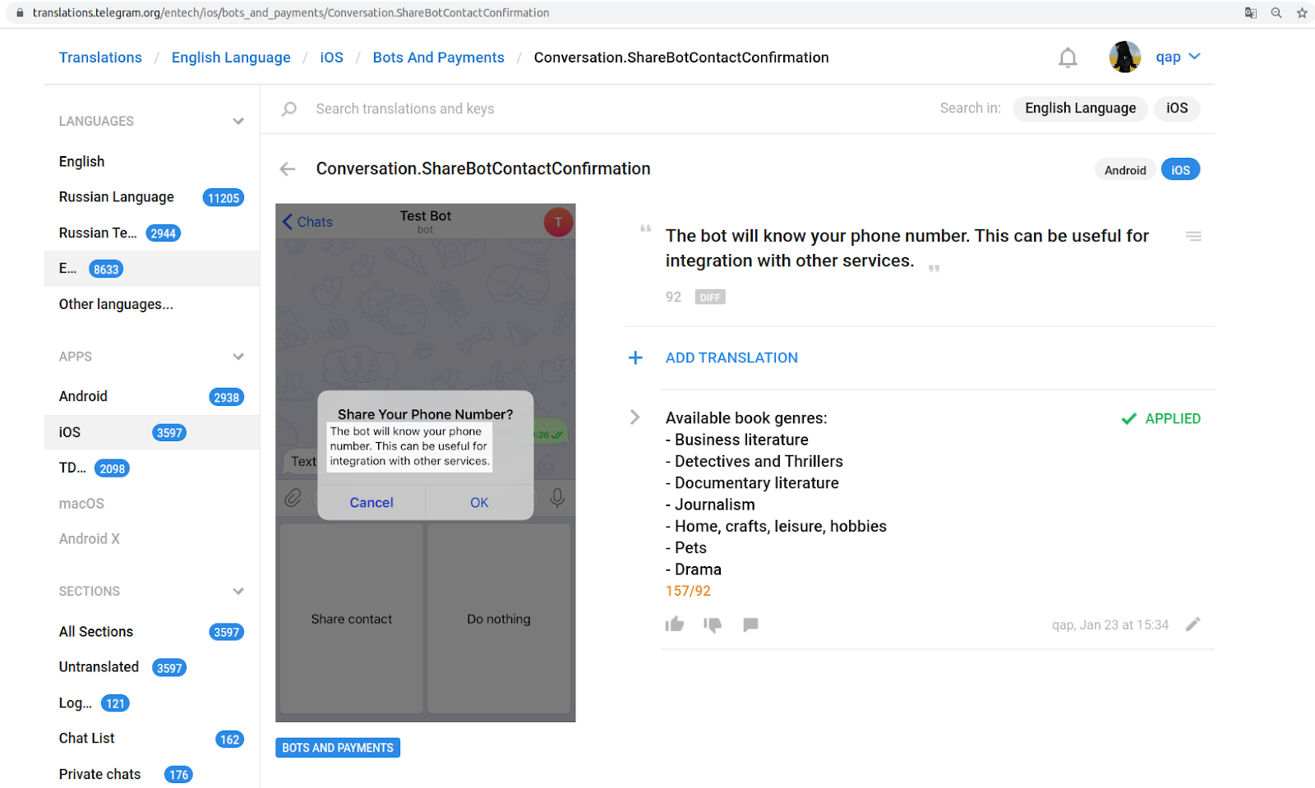Click the APPLIED status label
This screenshot has width=1315, height=788.
click(x=1161, y=418)
